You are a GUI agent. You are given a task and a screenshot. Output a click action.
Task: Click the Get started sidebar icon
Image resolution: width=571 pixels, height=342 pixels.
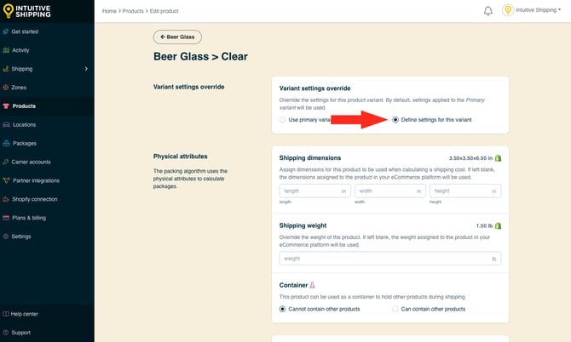tap(6, 31)
